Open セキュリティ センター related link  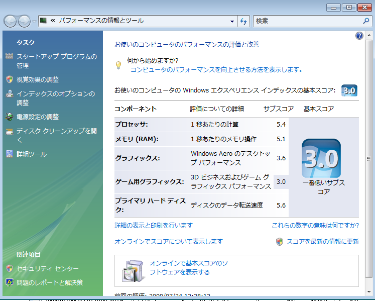[x=47, y=269]
